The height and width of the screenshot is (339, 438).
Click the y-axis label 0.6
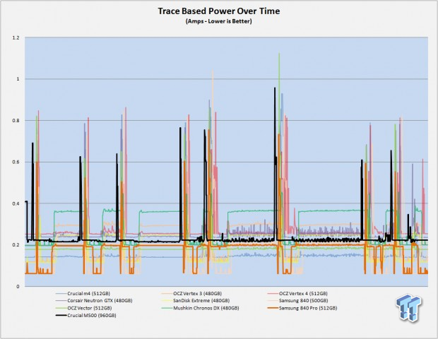[x=16, y=162]
